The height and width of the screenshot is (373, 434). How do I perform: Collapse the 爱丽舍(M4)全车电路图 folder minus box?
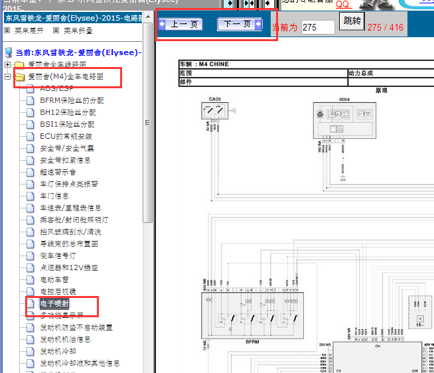click(7, 77)
